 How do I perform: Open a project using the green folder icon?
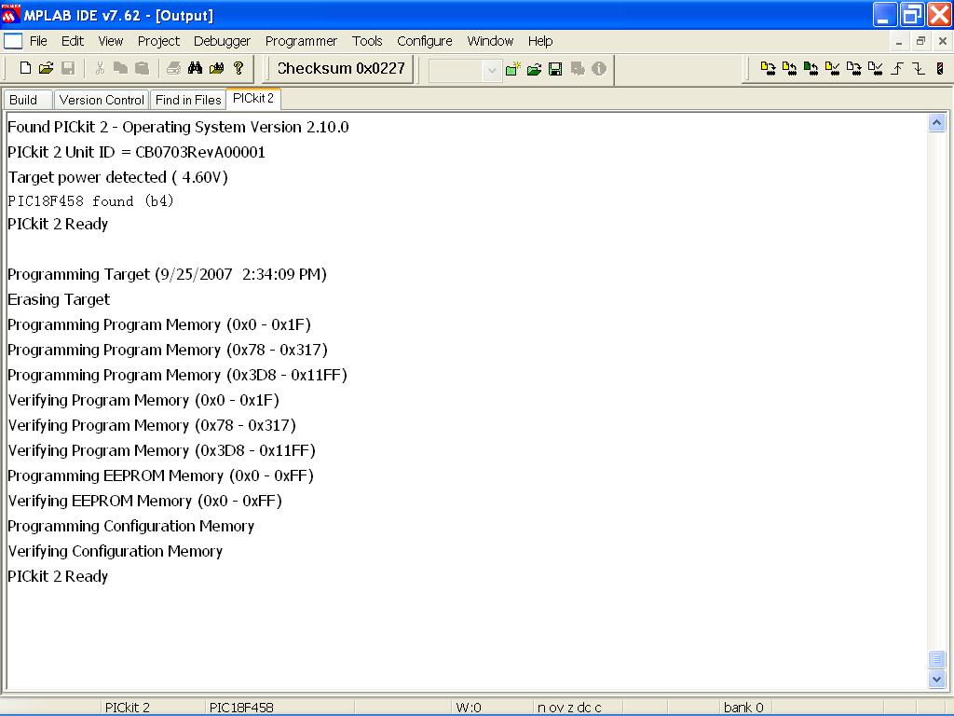click(534, 69)
